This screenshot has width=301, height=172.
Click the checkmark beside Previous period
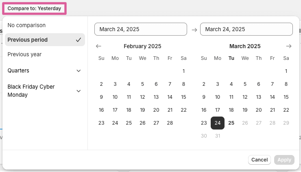point(79,40)
